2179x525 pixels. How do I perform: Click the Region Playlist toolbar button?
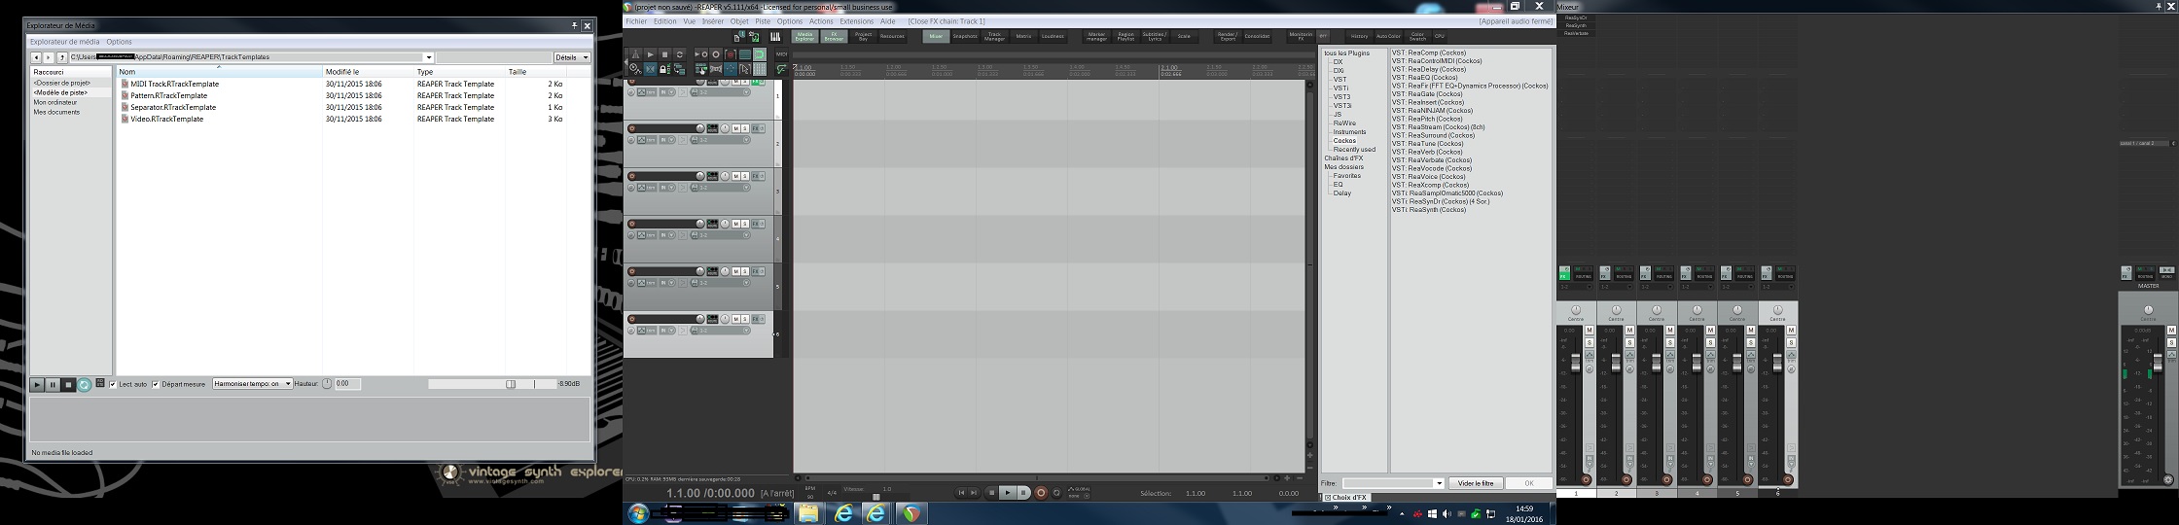tap(1125, 36)
